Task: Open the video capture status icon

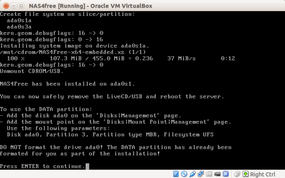Action: (x=218, y=174)
